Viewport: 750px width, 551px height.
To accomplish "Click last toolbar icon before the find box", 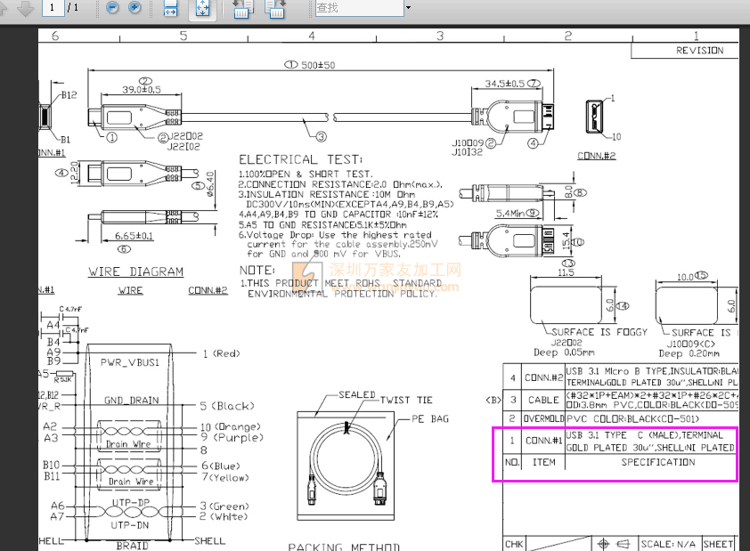I will tap(274, 8).
